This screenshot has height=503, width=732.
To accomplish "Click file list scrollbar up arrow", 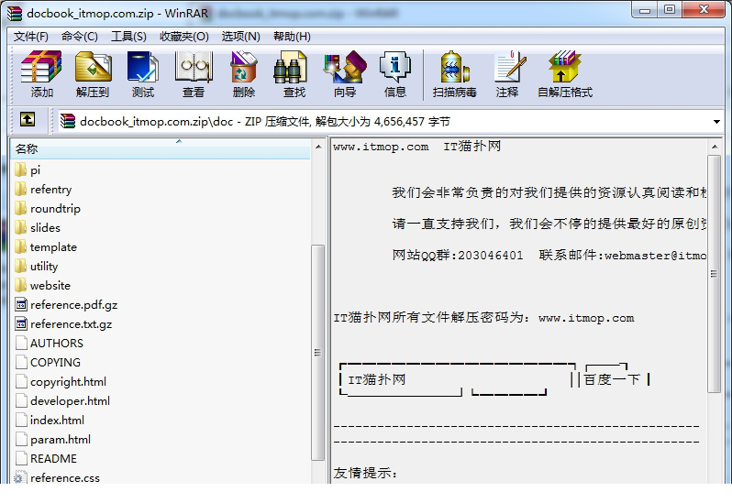I will point(318,147).
